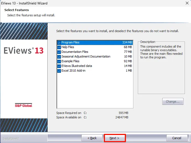Uncheck the Program Files checkbox
Viewport: 191px width, 143px height.
pos(59,43)
